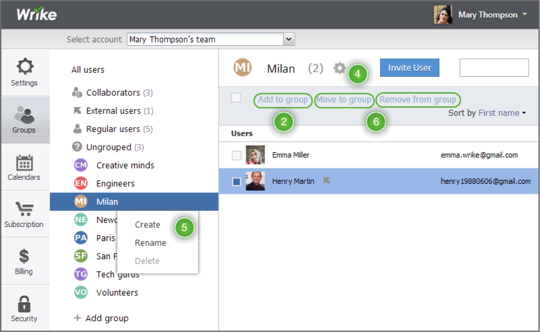
Task: Click the Invite User button
Action: (x=409, y=68)
